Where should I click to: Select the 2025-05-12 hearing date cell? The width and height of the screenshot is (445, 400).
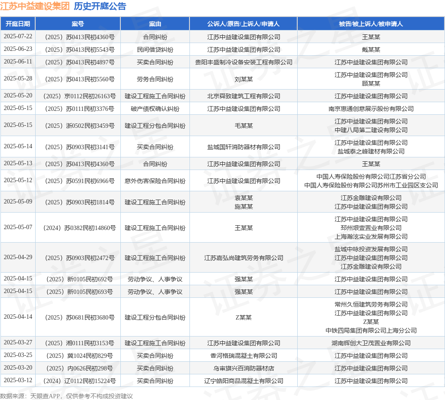point(18,180)
